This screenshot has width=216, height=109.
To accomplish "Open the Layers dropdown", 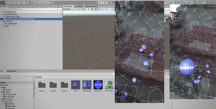I will [201, 3].
